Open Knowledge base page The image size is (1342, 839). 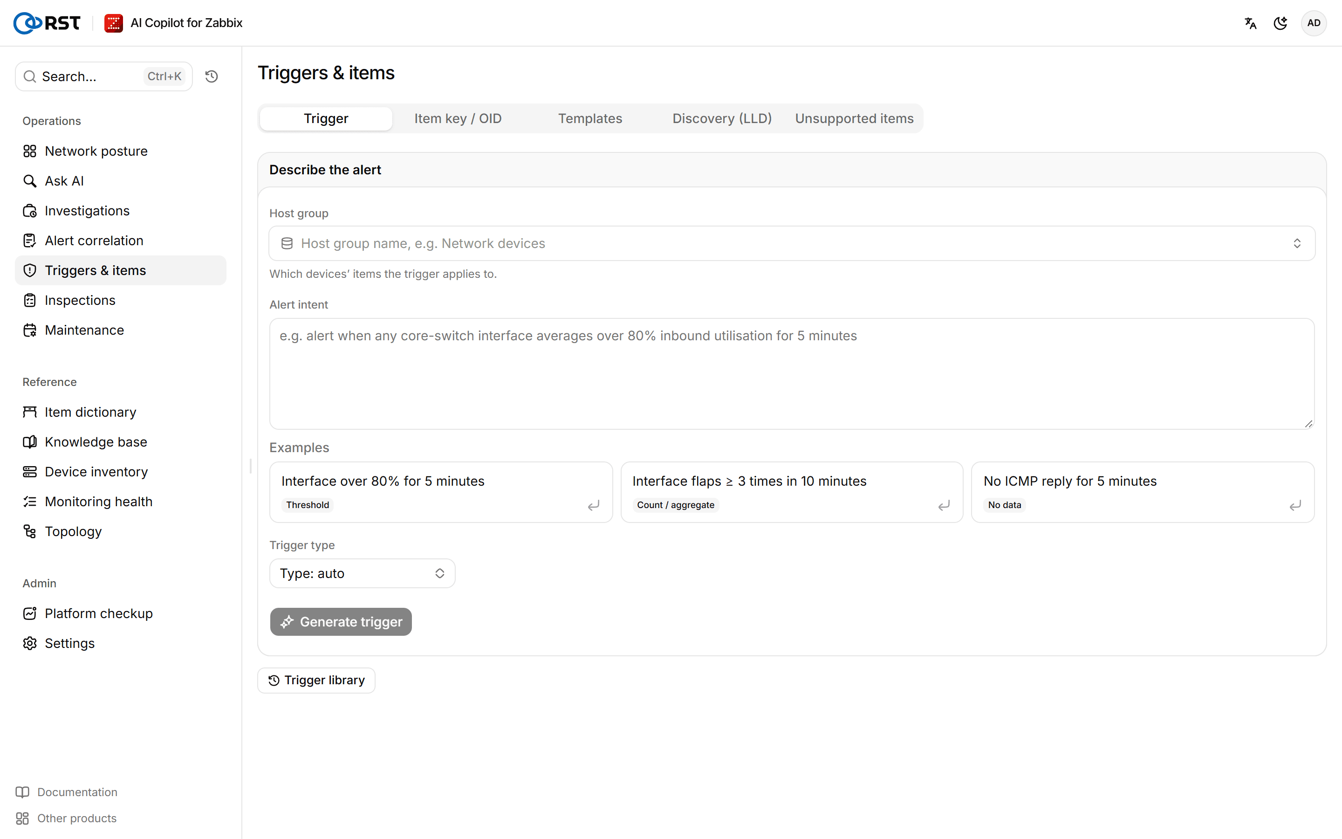(120, 442)
